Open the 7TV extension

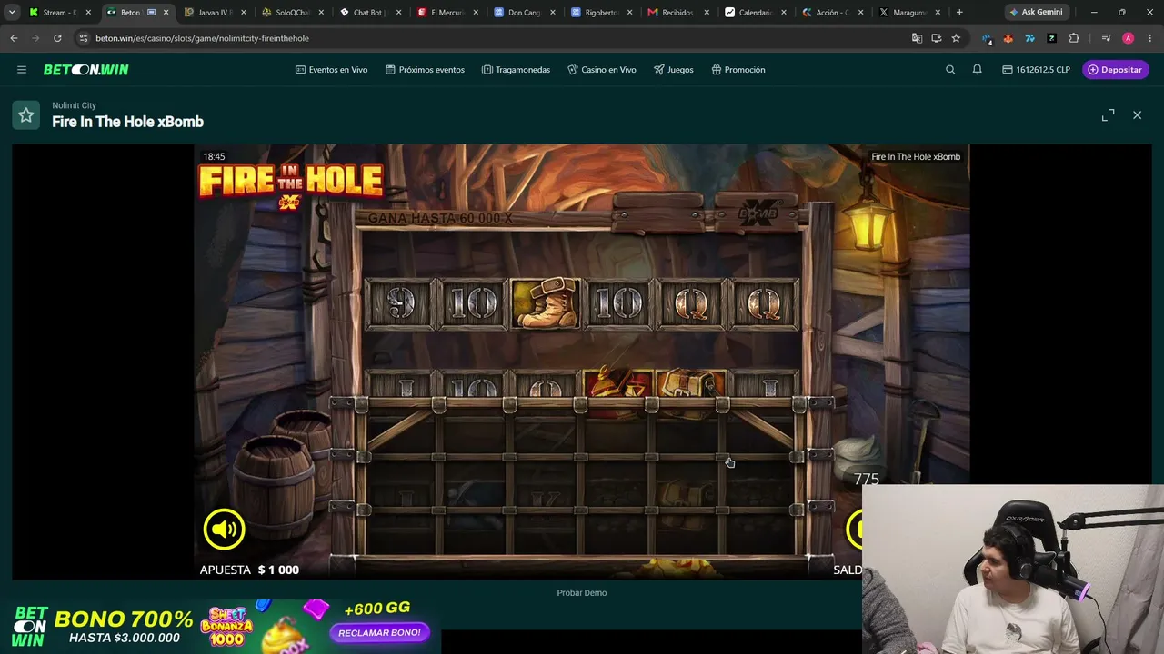click(x=1029, y=38)
